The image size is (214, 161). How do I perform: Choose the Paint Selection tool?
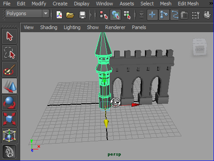coord(9,69)
